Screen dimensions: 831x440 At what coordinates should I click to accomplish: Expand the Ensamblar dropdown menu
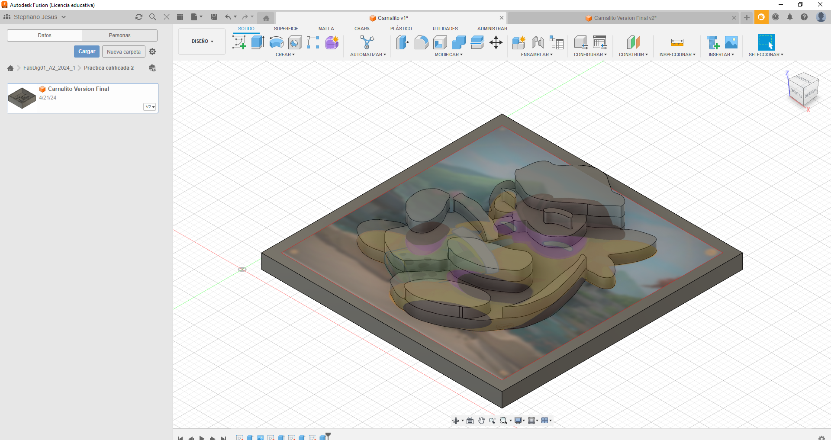tap(537, 55)
